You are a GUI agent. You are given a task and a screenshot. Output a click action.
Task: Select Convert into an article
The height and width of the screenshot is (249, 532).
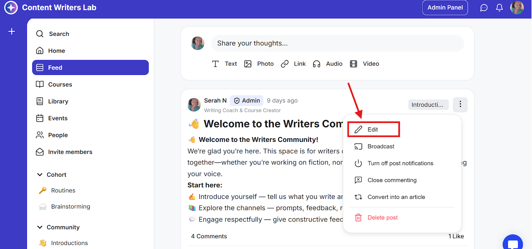[402, 197]
